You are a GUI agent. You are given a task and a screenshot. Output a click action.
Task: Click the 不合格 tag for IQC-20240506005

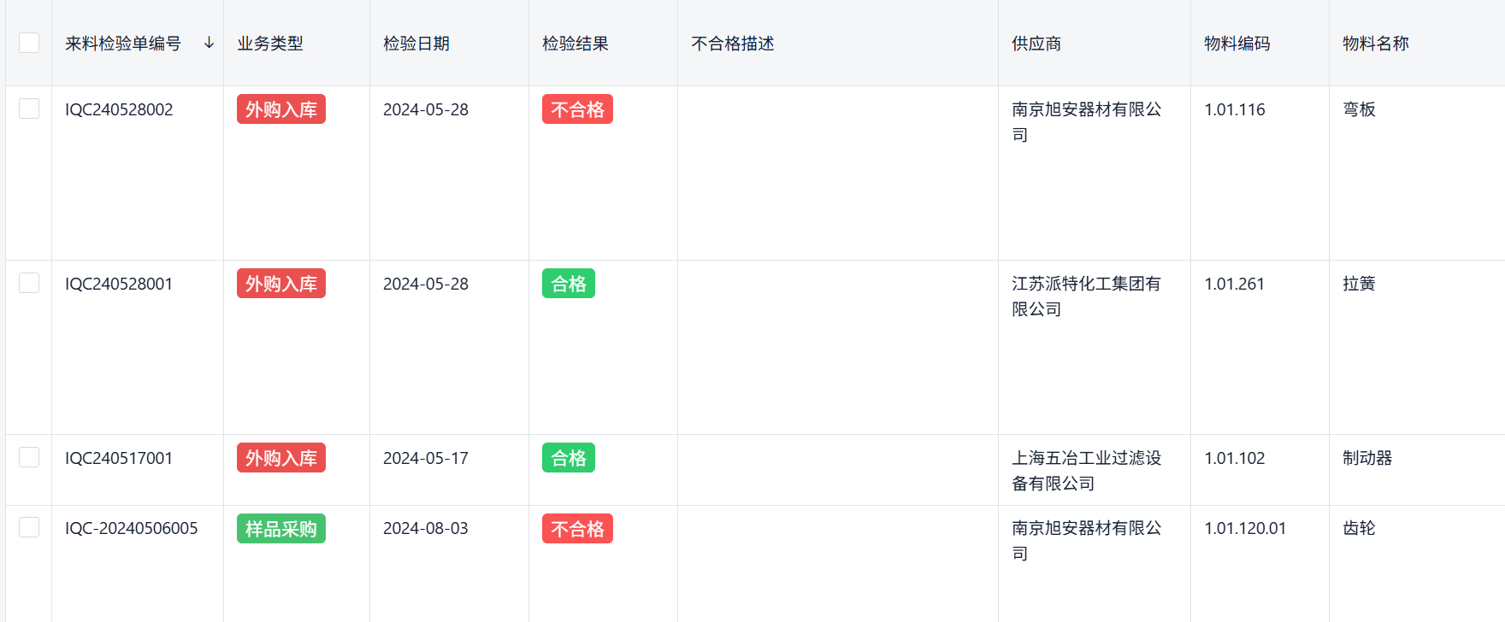pyautogui.click(x=577, y=529)
